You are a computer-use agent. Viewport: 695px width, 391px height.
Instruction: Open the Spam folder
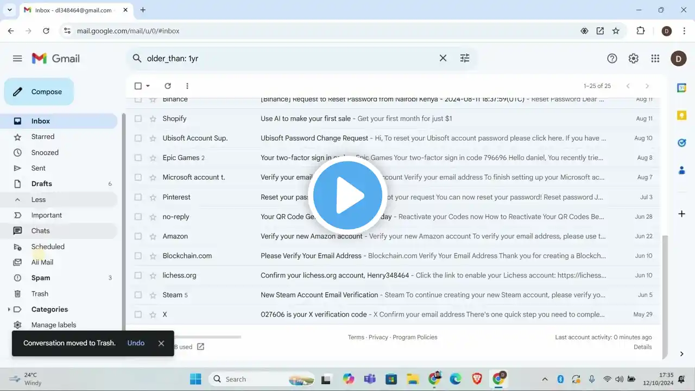59,278
